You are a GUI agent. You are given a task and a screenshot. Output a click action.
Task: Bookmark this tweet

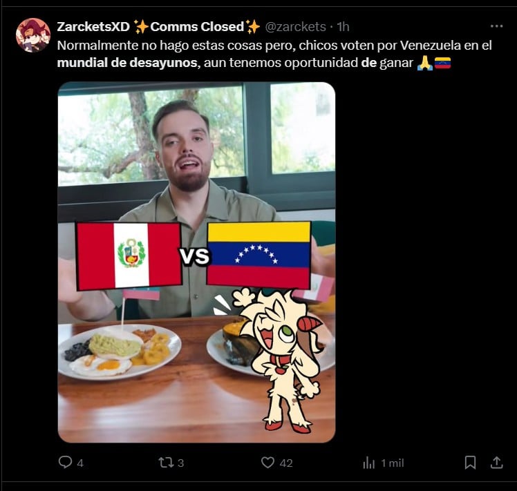[x=470, y=462]
